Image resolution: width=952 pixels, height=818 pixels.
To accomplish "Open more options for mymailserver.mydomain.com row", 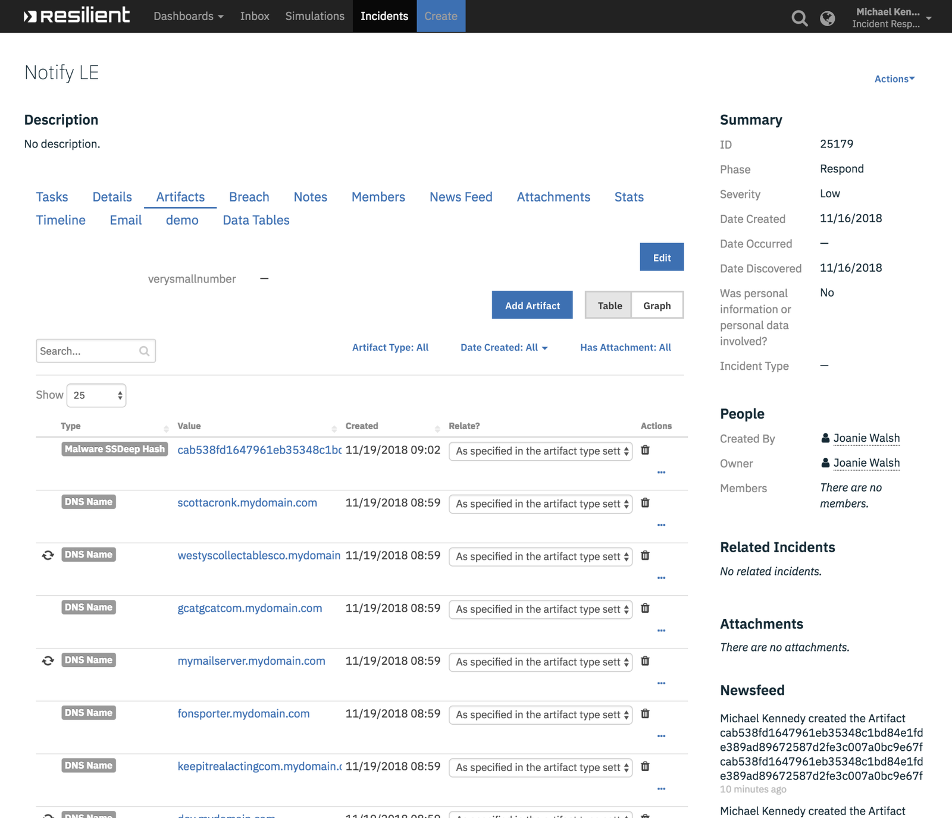I will (x=661, y=683).
